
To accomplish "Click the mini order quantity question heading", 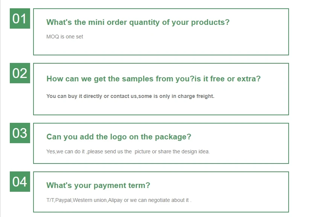I will (x=138, y=22).
